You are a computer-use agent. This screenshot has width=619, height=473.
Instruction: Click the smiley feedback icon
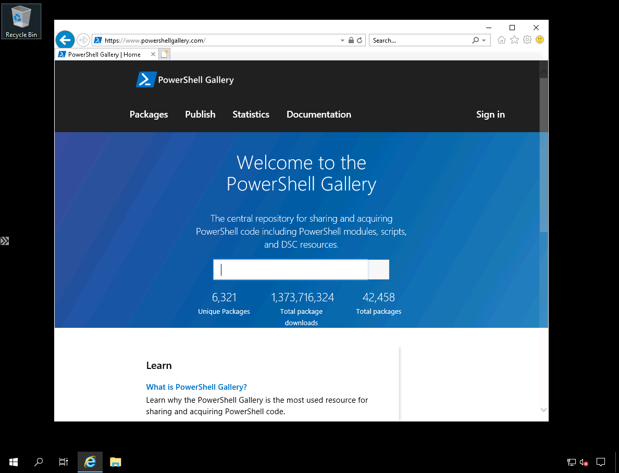pos(540,40)
